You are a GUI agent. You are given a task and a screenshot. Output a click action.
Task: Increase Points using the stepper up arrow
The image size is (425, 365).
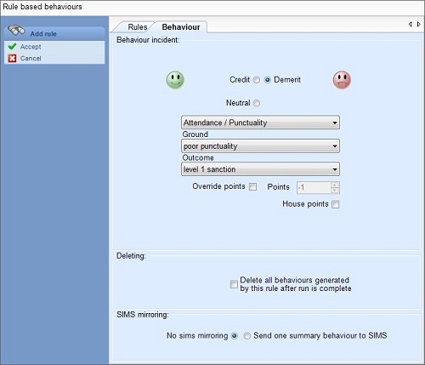[335, 185]
